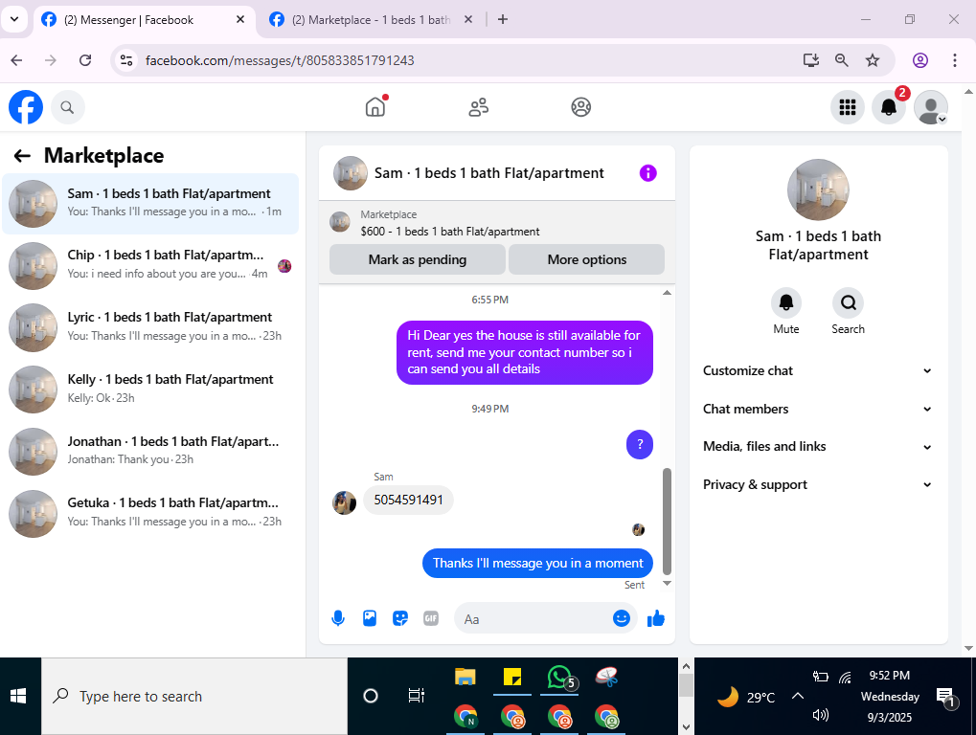The width and height of the screenshot is (976, 735).
Task: Click the chat vertical scrollbar thumb
Action: tap(668, 521)
